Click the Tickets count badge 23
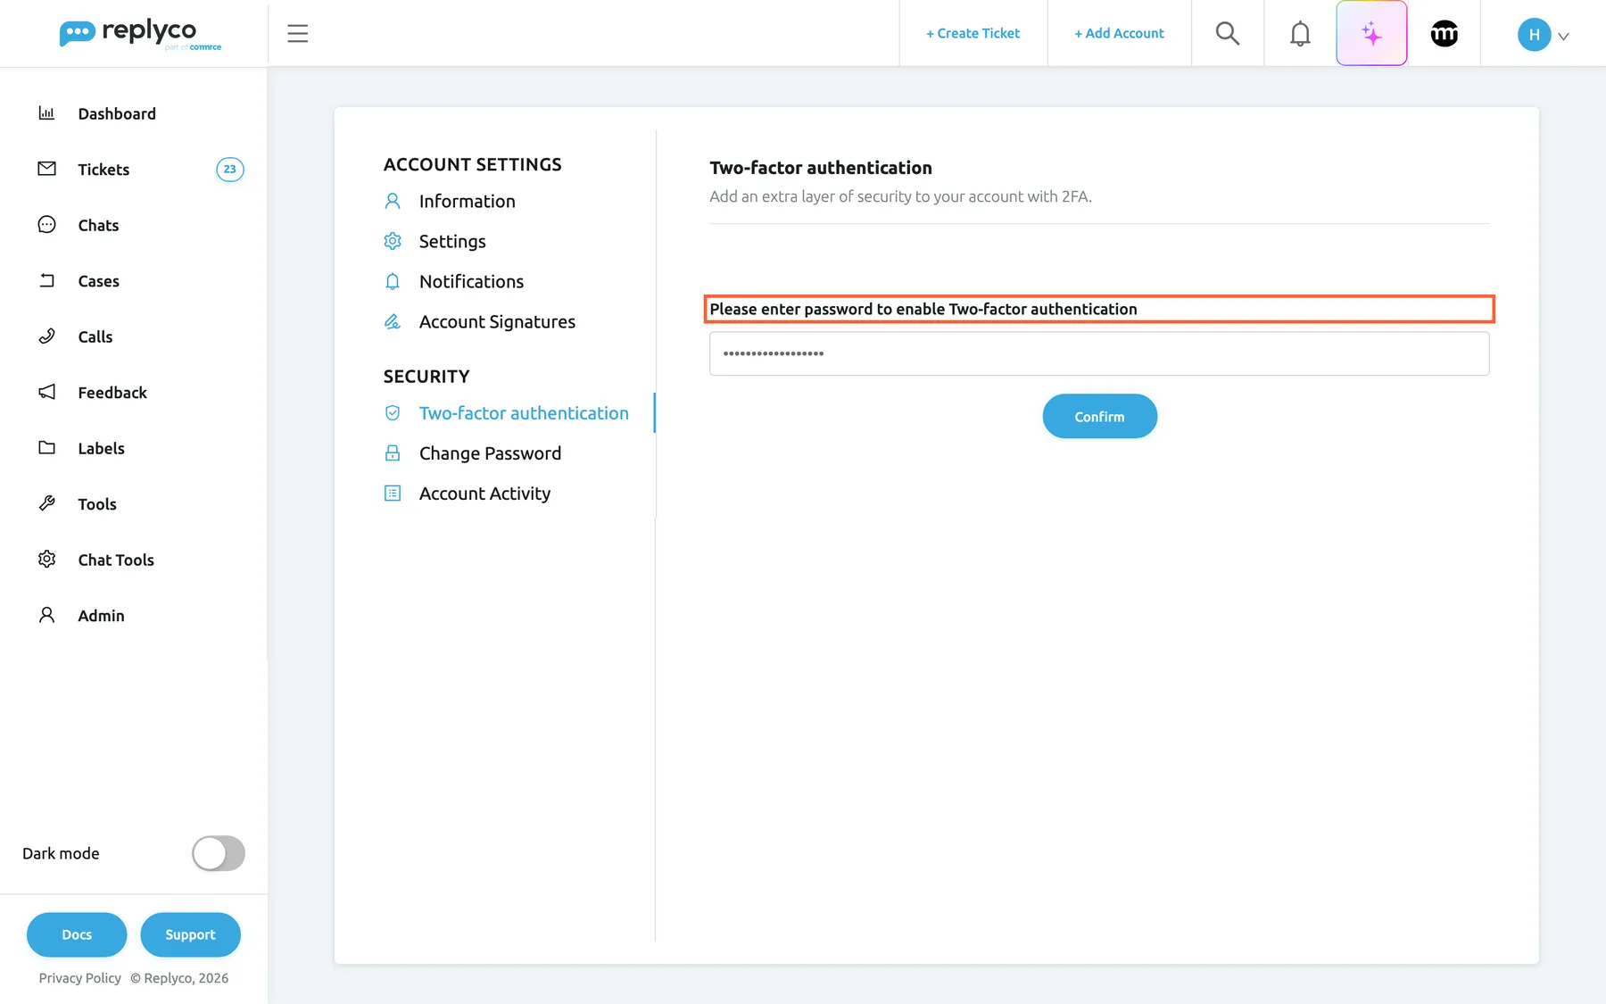The height and width of the screenshot is (1004, 1606). click(x=230, y=170)
